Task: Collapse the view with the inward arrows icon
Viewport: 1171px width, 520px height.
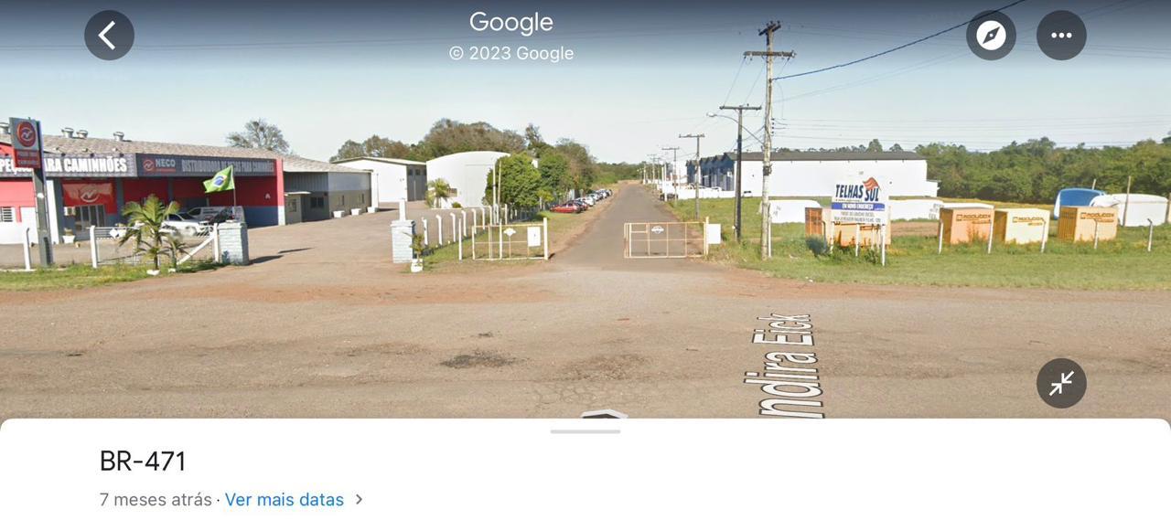Action: 1061,384
